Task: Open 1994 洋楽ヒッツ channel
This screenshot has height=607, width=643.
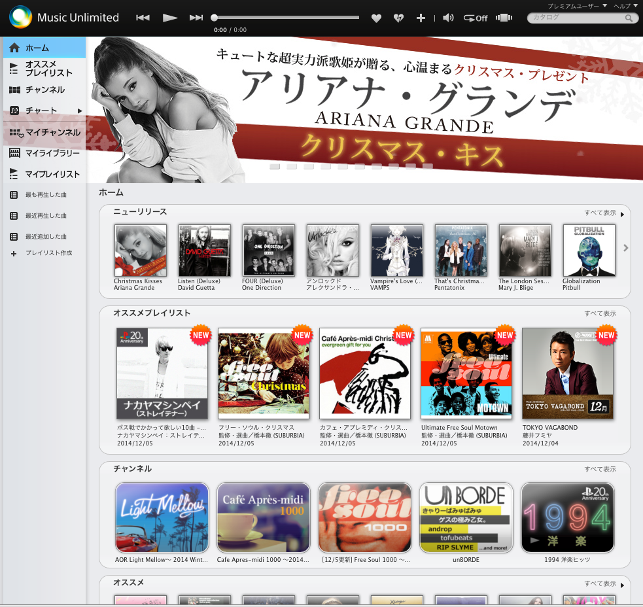Action: [568, 517]
